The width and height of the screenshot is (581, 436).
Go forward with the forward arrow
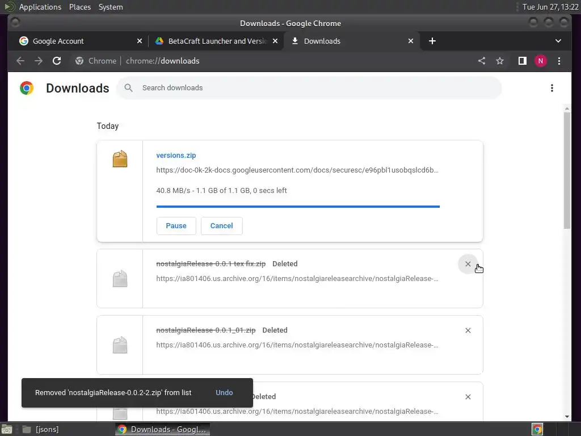point(39,61)
